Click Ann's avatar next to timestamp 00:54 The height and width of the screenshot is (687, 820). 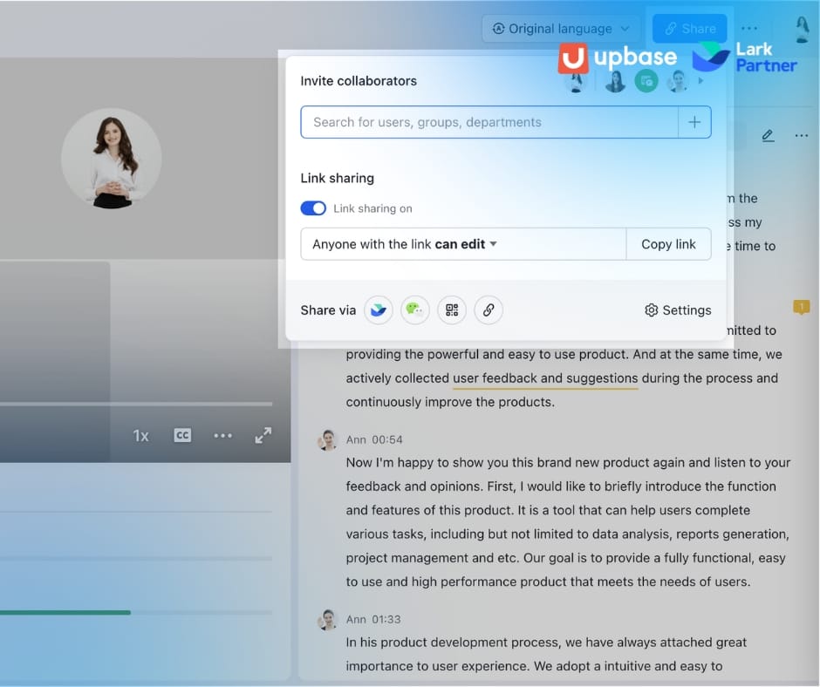click(327, 440)
